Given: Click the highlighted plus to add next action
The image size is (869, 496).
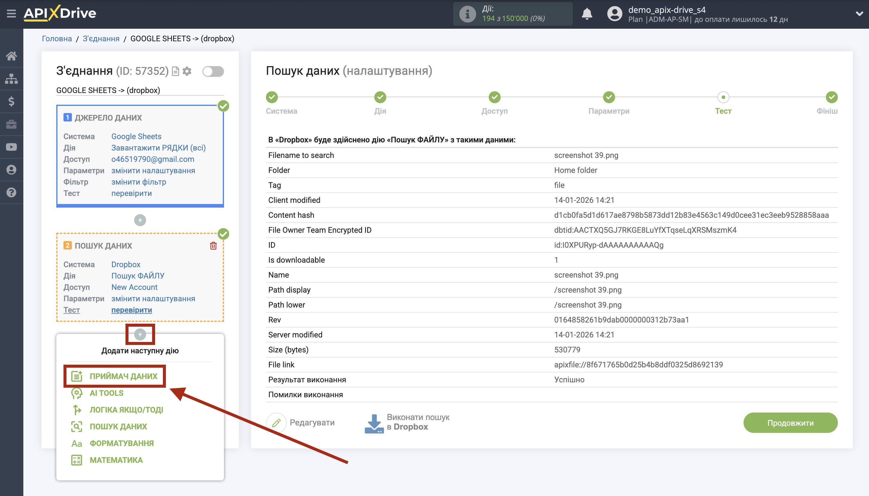Looking at the screenshot, I should click(x=140, y=334).
